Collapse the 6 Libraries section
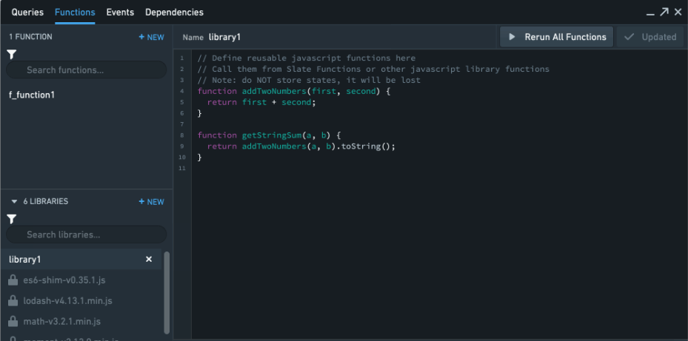Image resolution: width=688 pixels, height=341 pixels. pos(14,202)
